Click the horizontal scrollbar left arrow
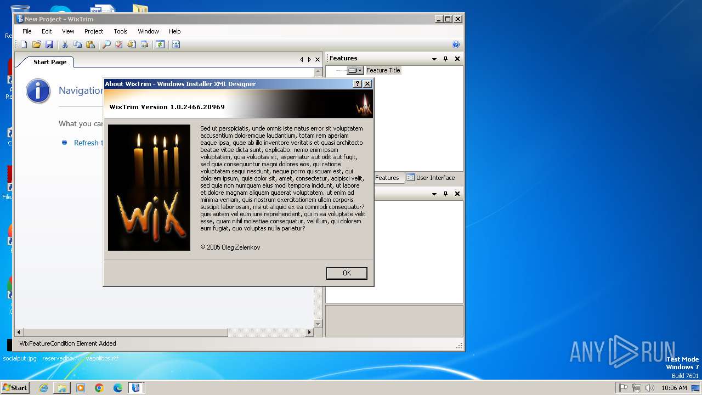702x395 pixels. [x=19, y=332]
